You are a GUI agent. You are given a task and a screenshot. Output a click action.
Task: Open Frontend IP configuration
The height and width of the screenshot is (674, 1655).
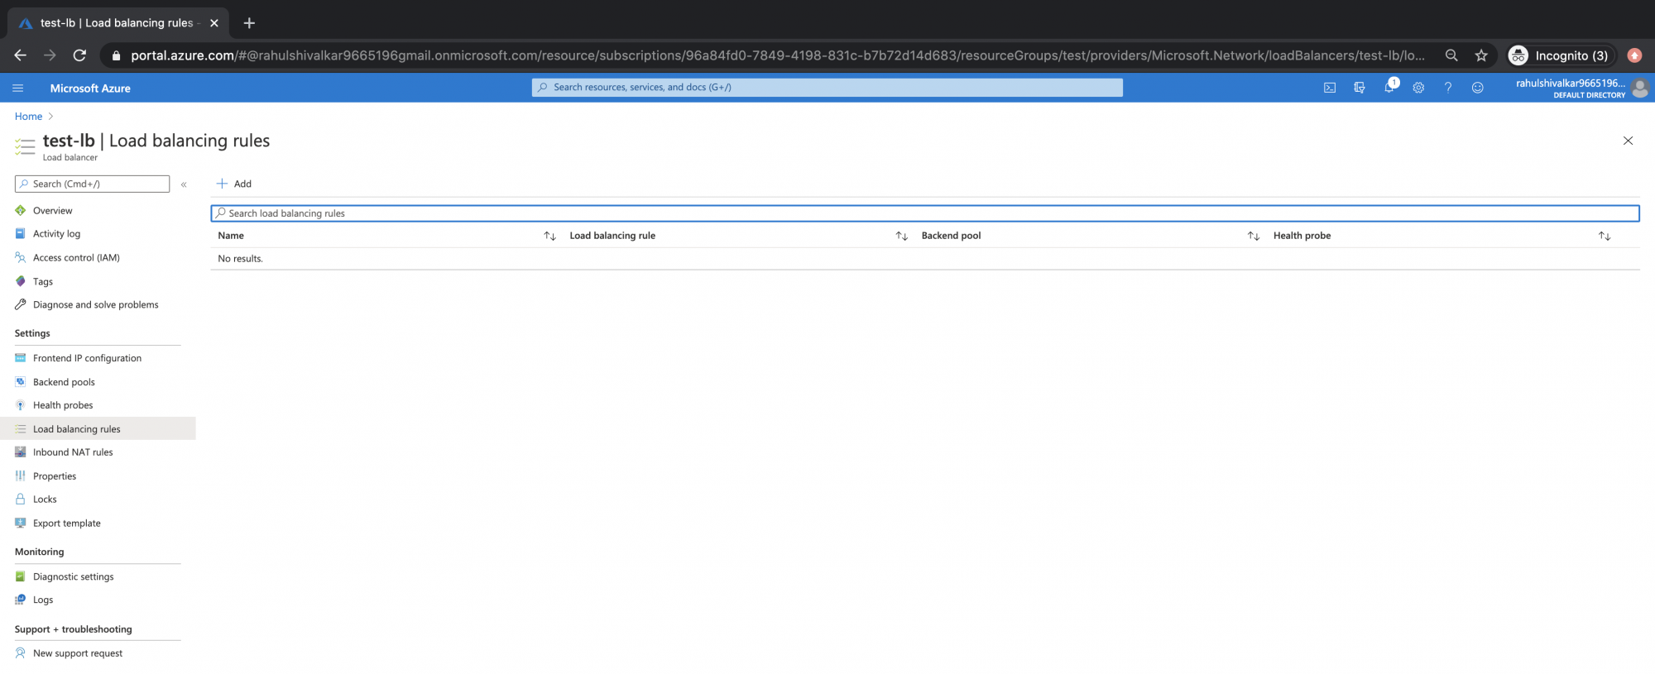click(x=87, y=358)
